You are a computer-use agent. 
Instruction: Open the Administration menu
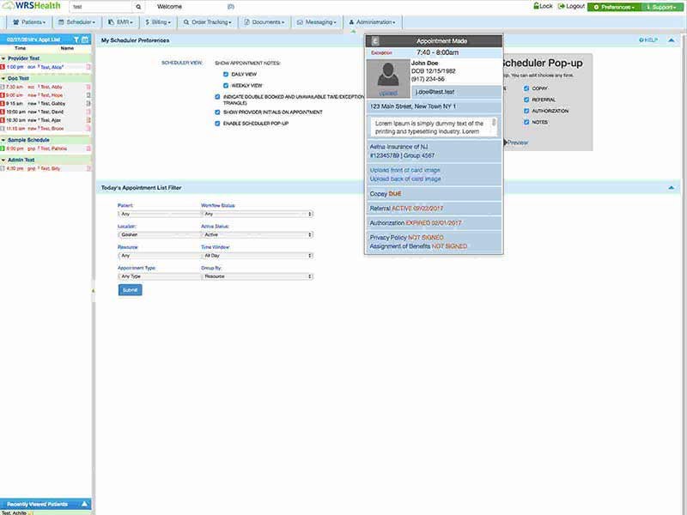point(374,21)
